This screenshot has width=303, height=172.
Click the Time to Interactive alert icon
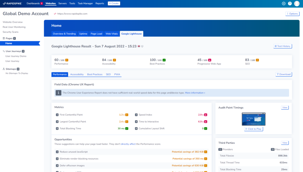206,122
